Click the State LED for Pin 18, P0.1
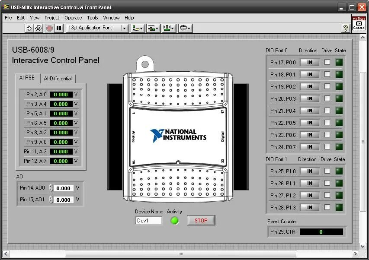This screenshot has width=369, height=260. point(339,74)
